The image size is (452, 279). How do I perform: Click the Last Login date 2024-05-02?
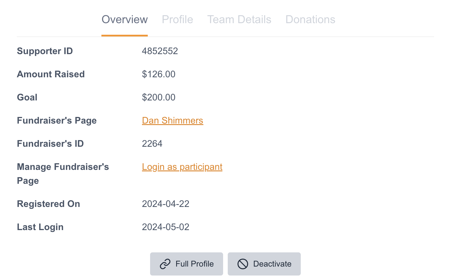click(x=165, y=227)
